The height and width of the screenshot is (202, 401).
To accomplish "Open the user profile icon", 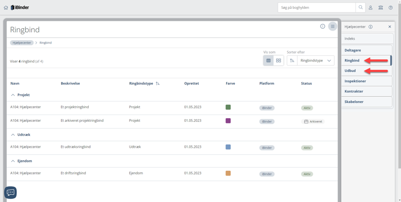I will tap(370, 8).
